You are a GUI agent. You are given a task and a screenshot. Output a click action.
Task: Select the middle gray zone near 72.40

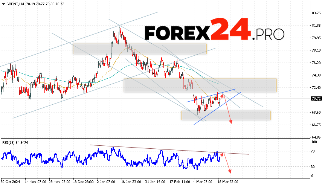(x=200, y=85)
